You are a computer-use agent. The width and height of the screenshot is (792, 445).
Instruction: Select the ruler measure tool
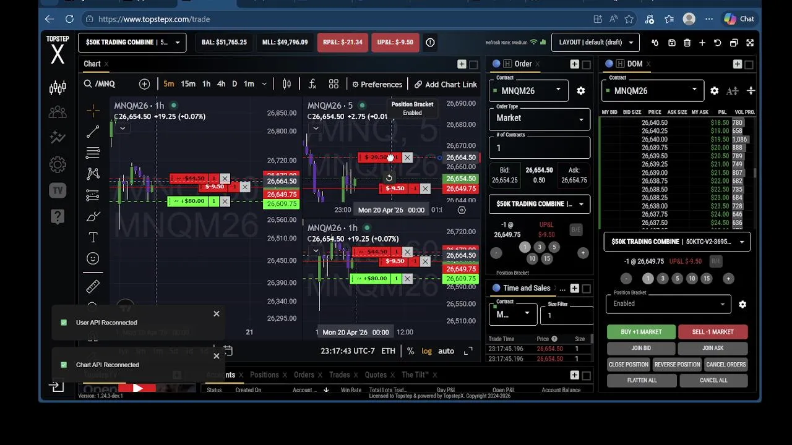click(93, 287)
